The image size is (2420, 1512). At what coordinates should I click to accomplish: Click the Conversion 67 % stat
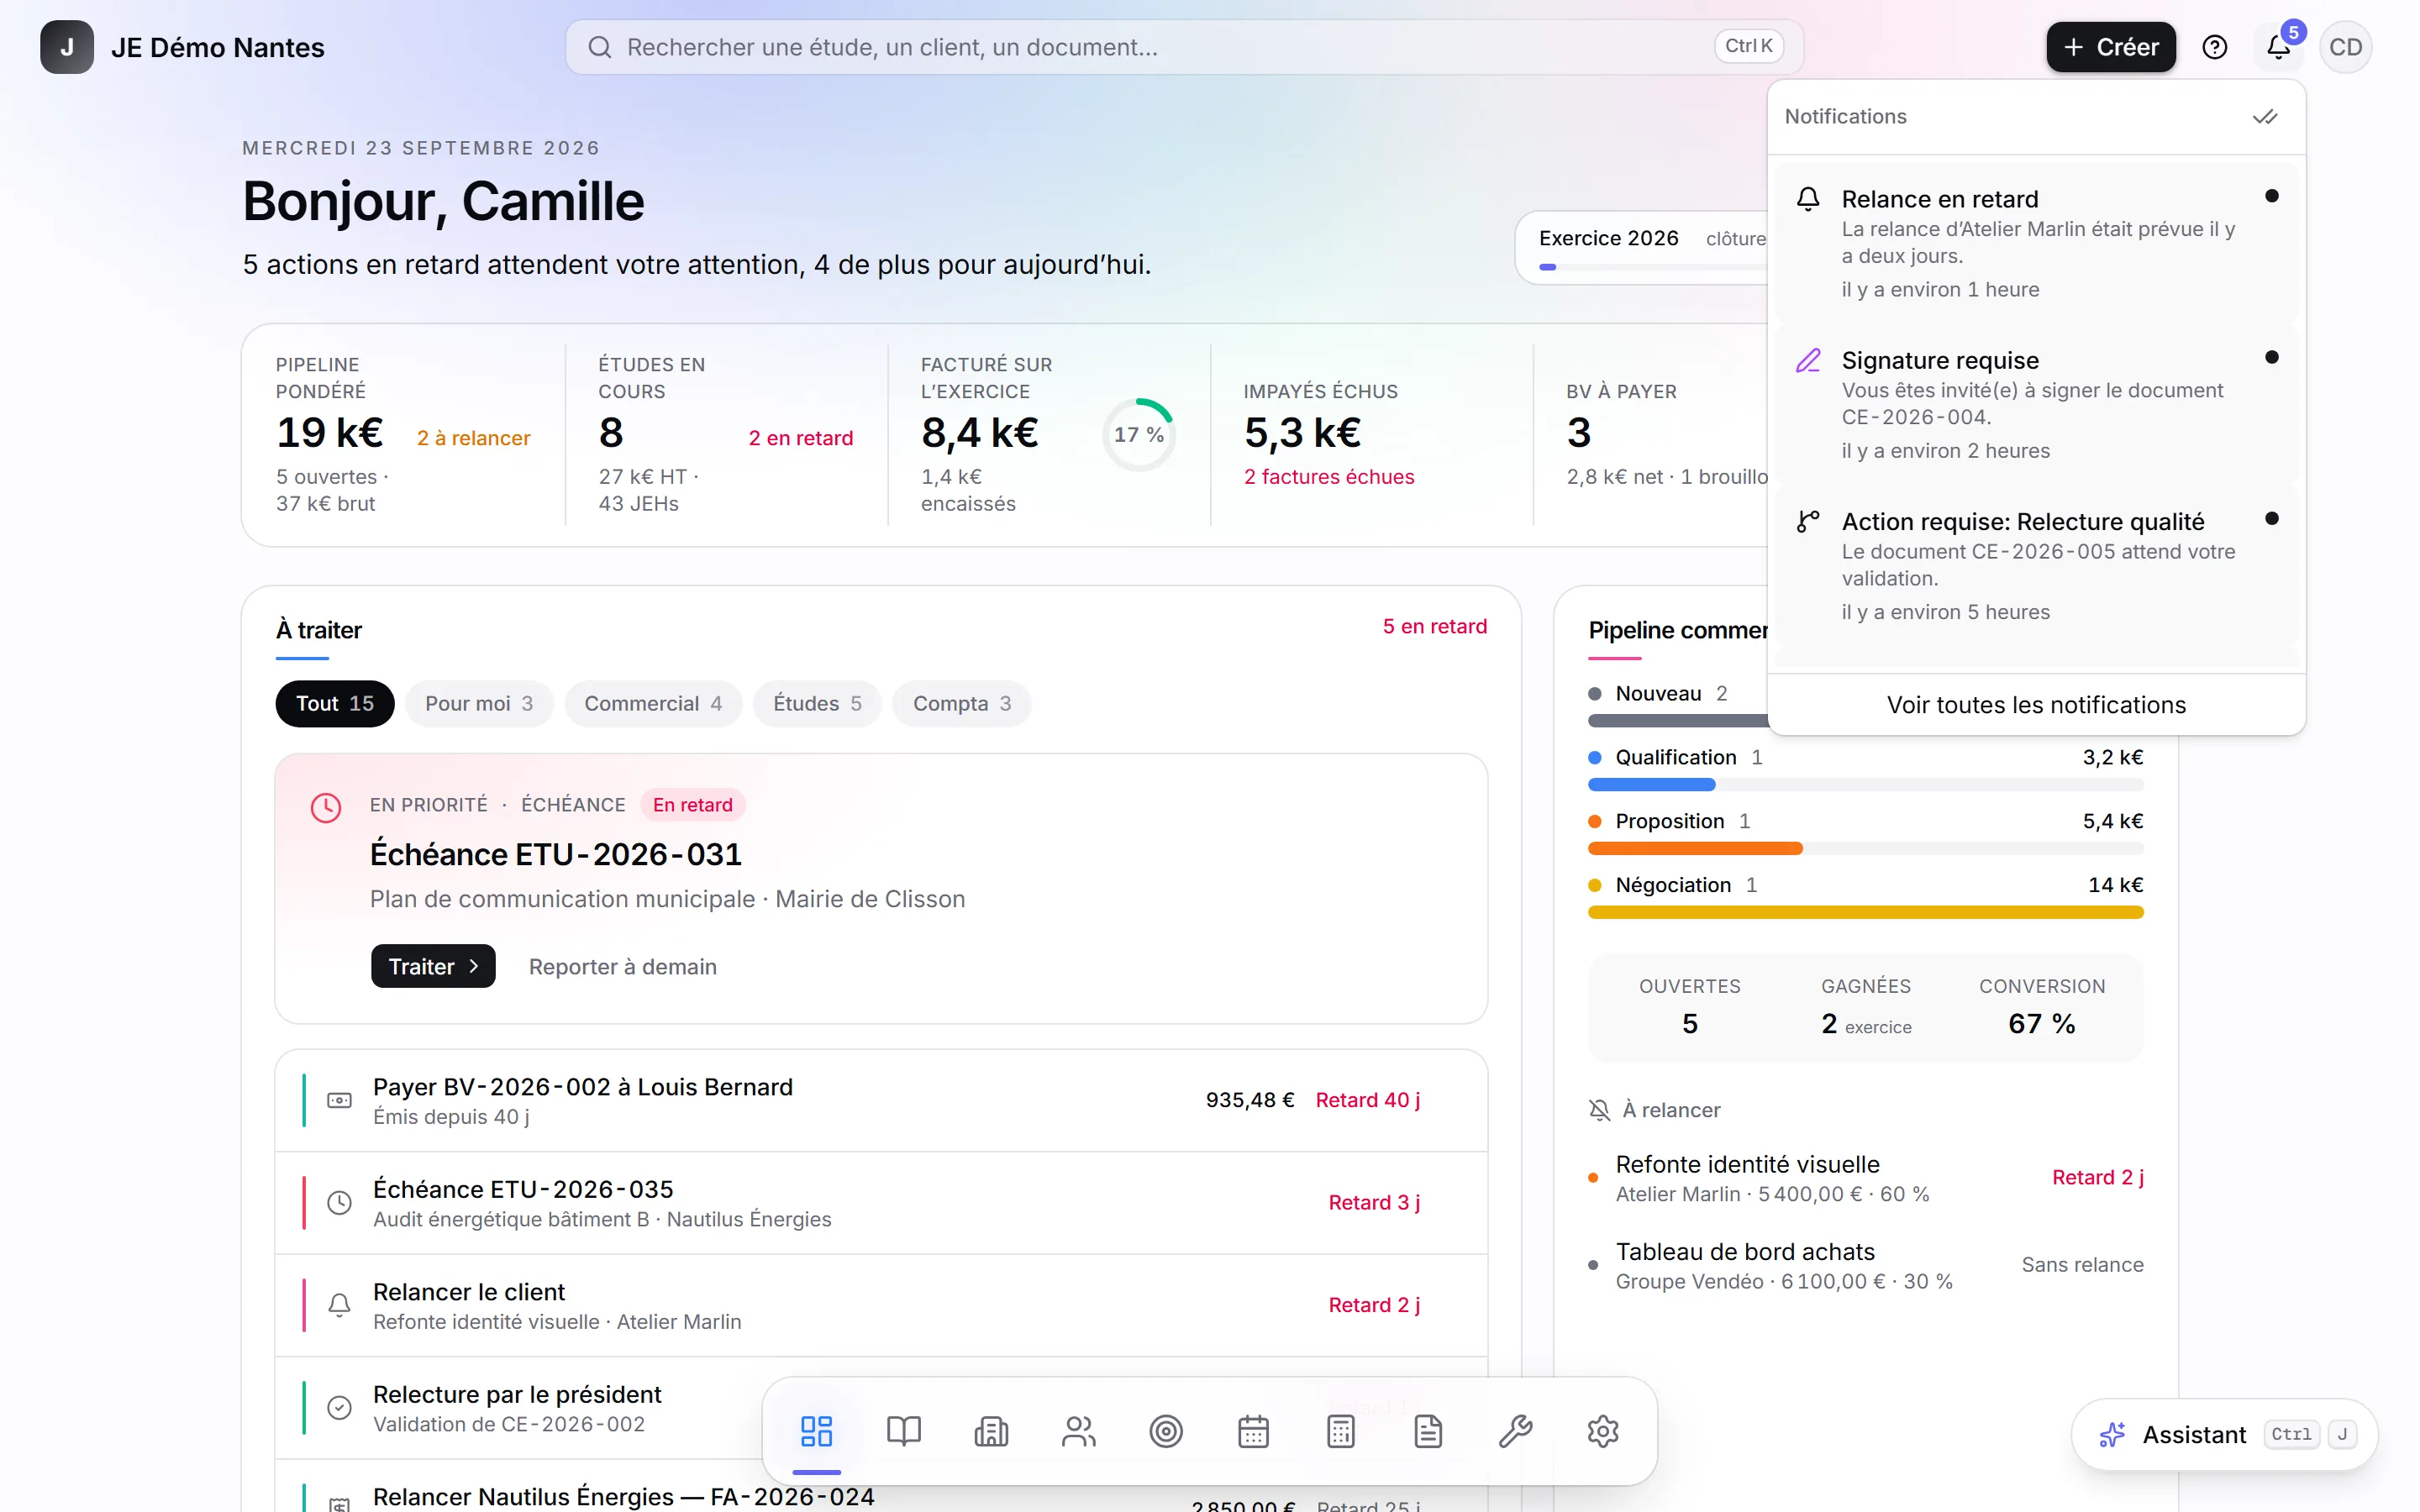click(2042, 1007)
